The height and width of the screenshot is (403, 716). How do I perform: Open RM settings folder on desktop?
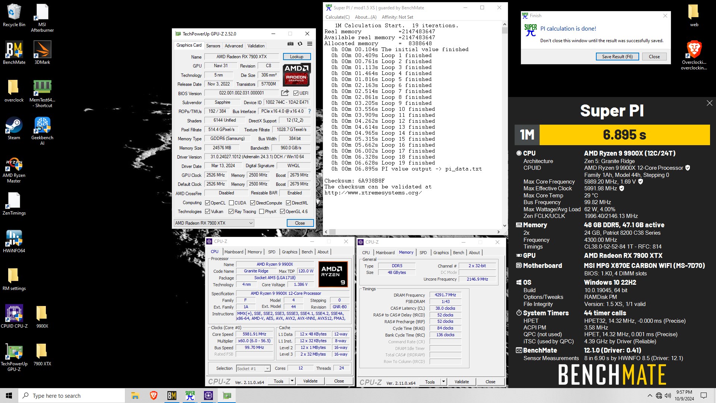pyautogui.click(x=14, y=279)
